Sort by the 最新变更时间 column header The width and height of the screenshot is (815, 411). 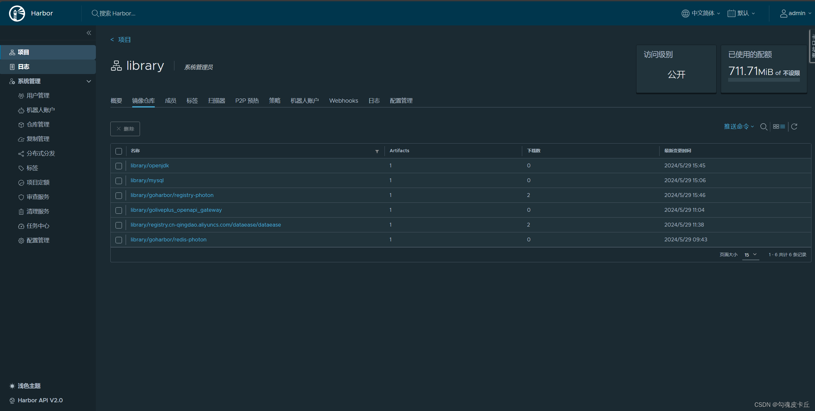[677, 151]
